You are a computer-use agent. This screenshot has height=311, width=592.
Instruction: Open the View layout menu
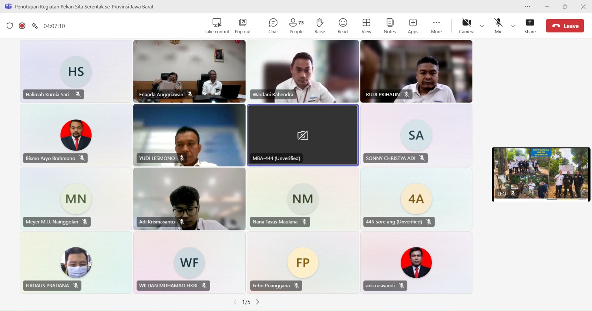366,26
